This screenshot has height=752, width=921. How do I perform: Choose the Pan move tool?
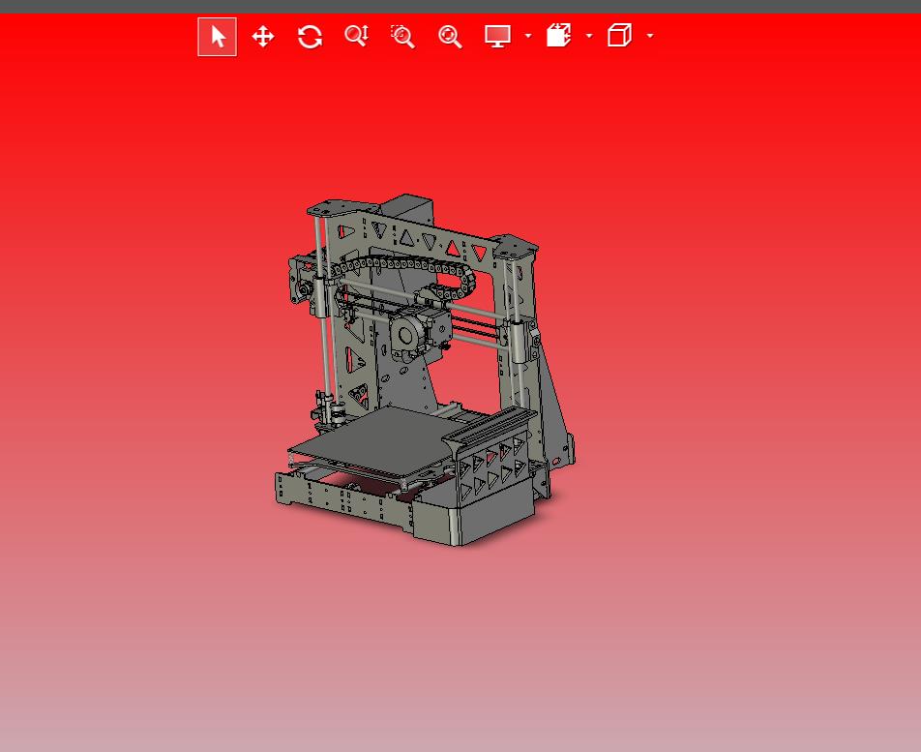point(263,37)
